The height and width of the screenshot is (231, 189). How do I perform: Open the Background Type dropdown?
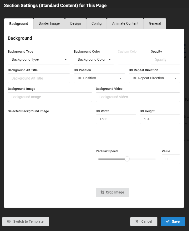[x=39, y=60]
